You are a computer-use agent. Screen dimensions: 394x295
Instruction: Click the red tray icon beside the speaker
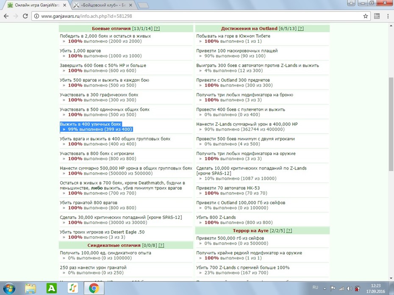pos(357,289)
